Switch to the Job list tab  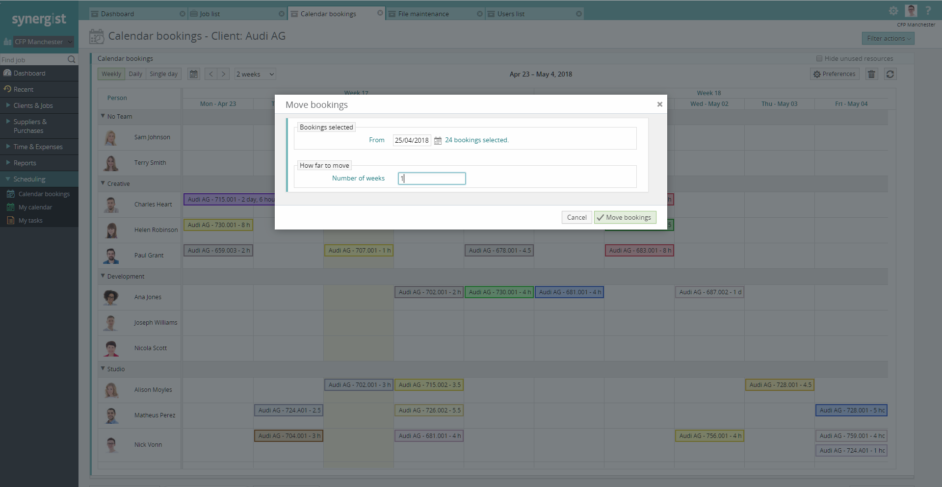[x=237, y=14]
